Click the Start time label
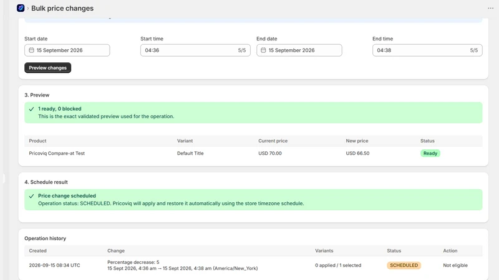The width and height of the screenshot is (499, 280). point(152,39)
